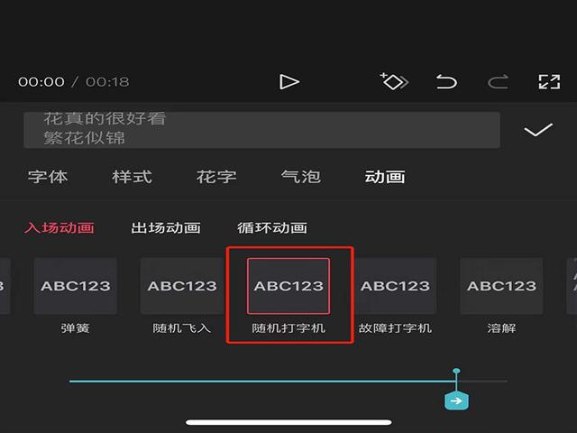The height and width of the screenshot is (433, 577).
Task: Go to the 花字 tab
Action: tap(216, 177)
